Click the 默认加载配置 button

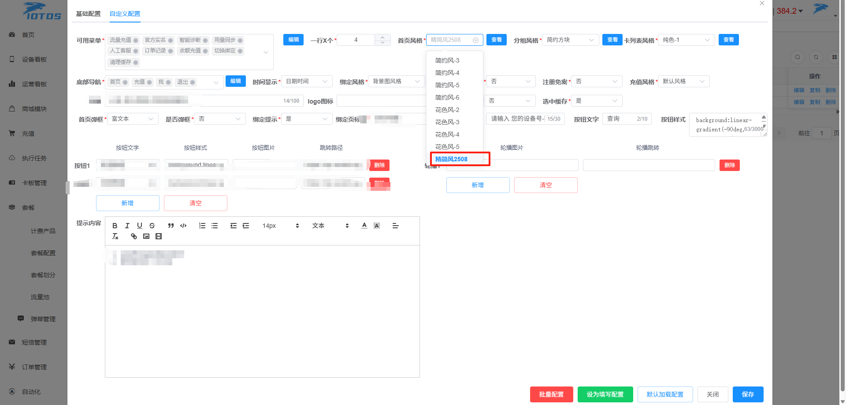click(x=665, y=394)
